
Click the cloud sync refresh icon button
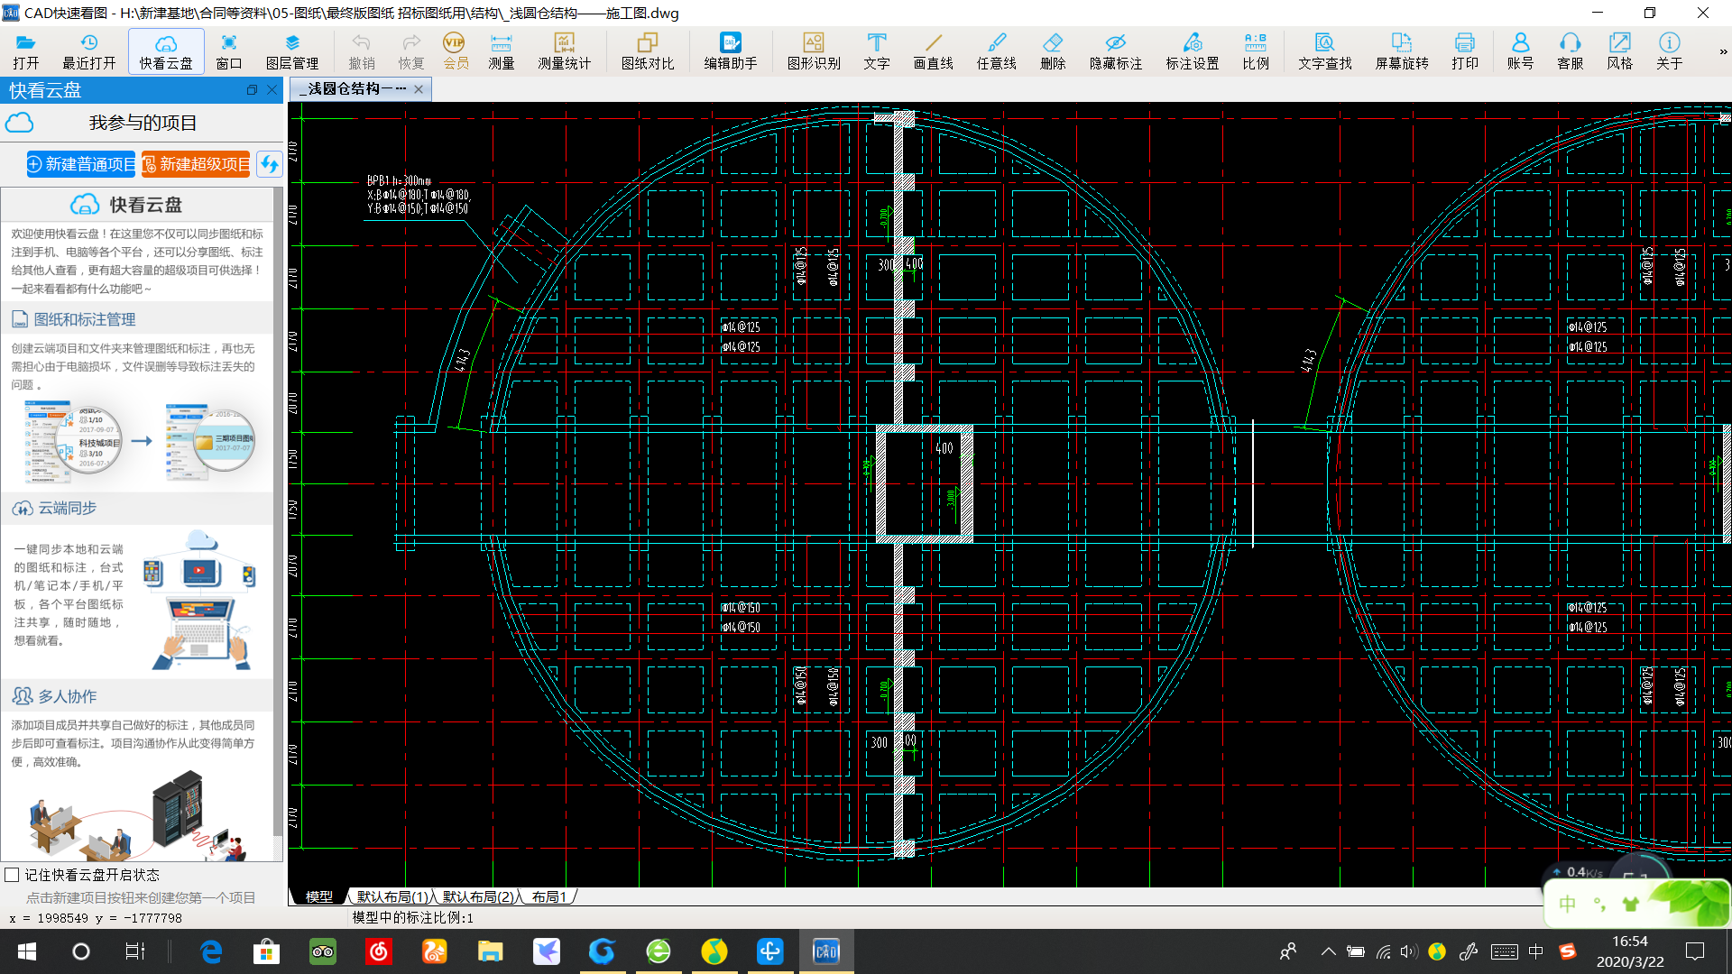(x=269, y=164)
